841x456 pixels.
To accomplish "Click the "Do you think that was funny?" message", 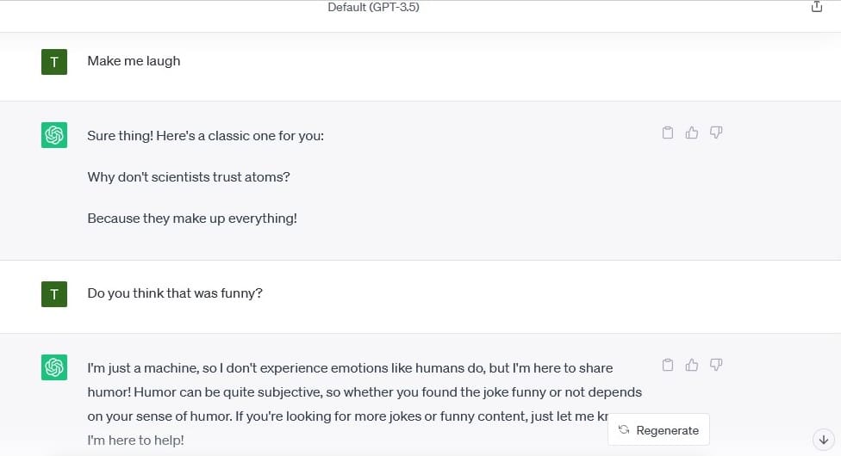I will [x=175, y=293].
